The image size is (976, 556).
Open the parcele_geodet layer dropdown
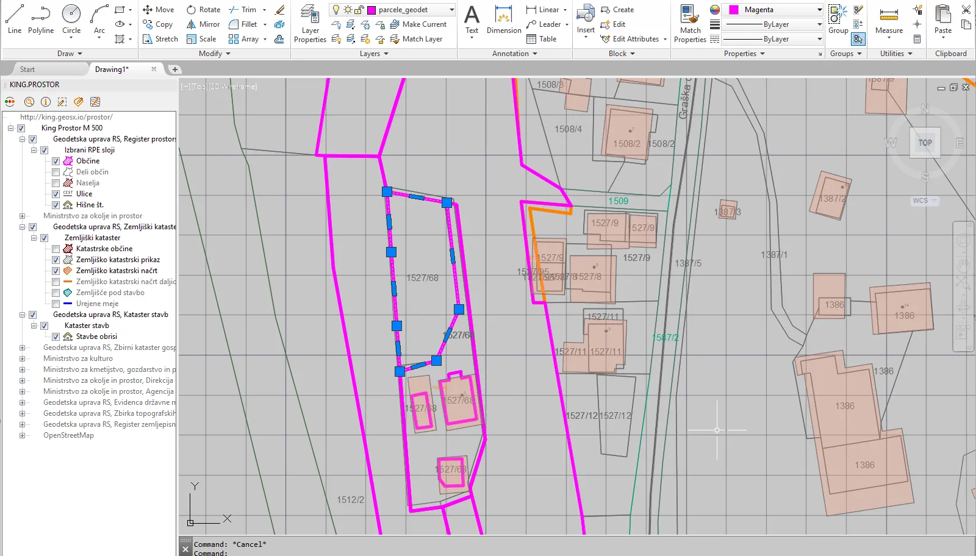coord(451,10)
